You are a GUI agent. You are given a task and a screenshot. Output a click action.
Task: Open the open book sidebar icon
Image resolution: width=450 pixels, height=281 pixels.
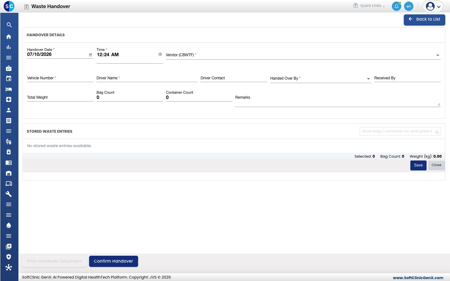[x=9, y=163]
